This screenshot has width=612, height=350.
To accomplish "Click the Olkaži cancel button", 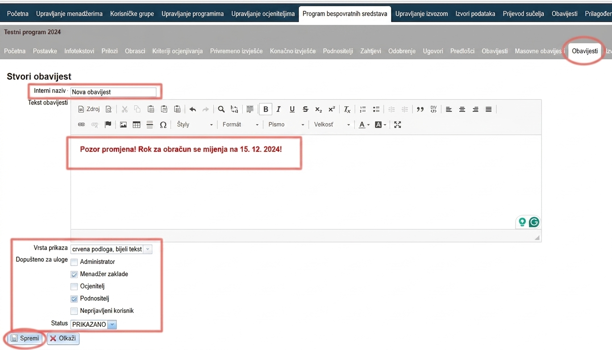I will coord(63,338).
